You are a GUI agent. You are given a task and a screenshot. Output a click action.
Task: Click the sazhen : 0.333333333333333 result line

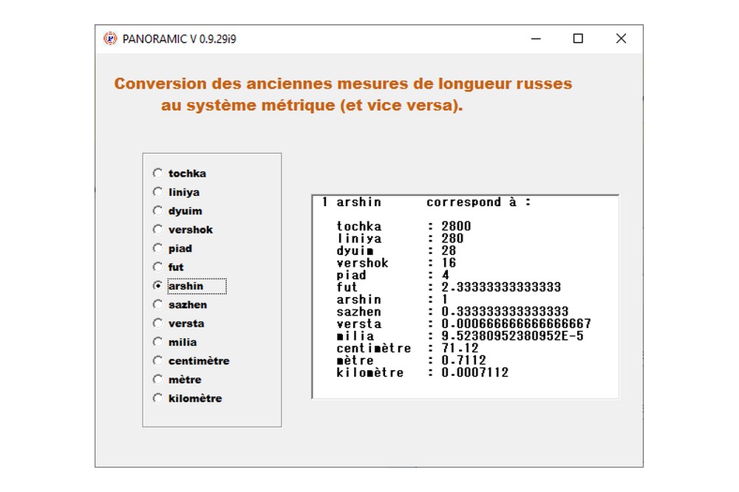tap(452, 312)
